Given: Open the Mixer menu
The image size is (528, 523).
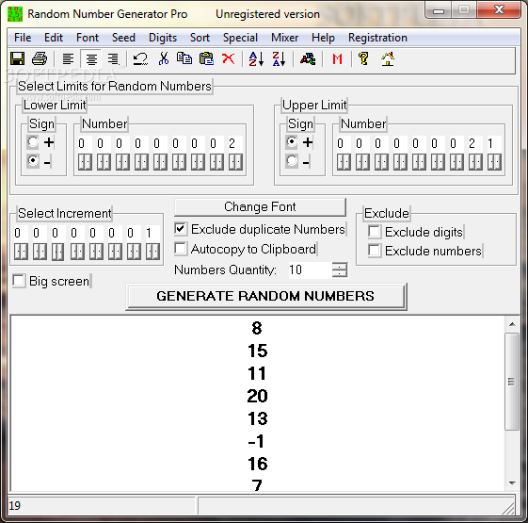Looking at the screenshot, I should click(284, 38).
